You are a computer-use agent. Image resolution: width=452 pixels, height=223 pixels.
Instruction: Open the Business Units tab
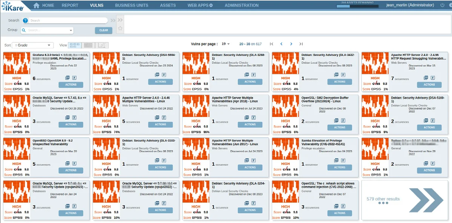point(132,5)
